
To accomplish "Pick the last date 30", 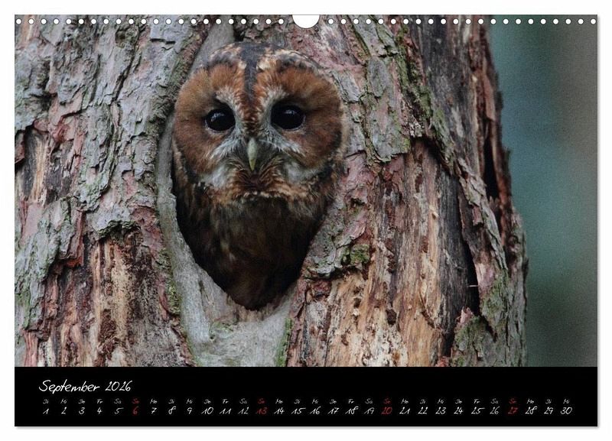I will coord(566,410).
